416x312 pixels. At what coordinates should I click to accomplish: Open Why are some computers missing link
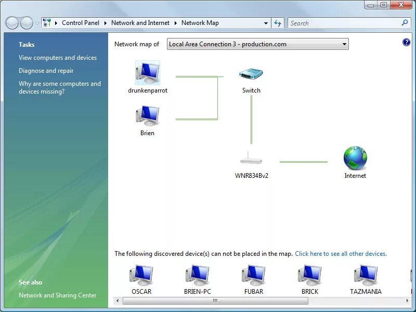point(60,87)
